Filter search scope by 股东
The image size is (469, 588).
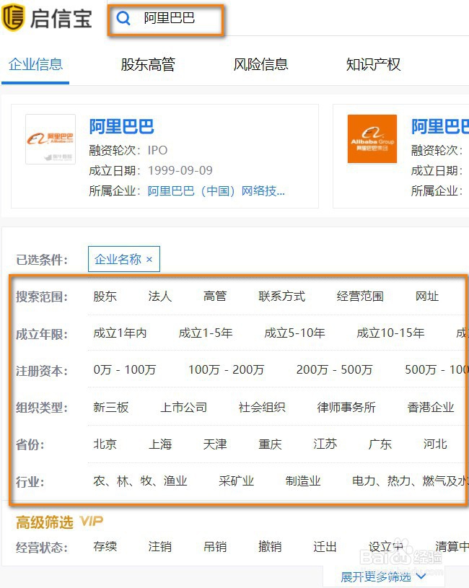[105, 297]
